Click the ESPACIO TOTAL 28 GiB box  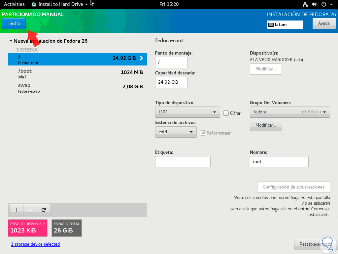point(67,228)
